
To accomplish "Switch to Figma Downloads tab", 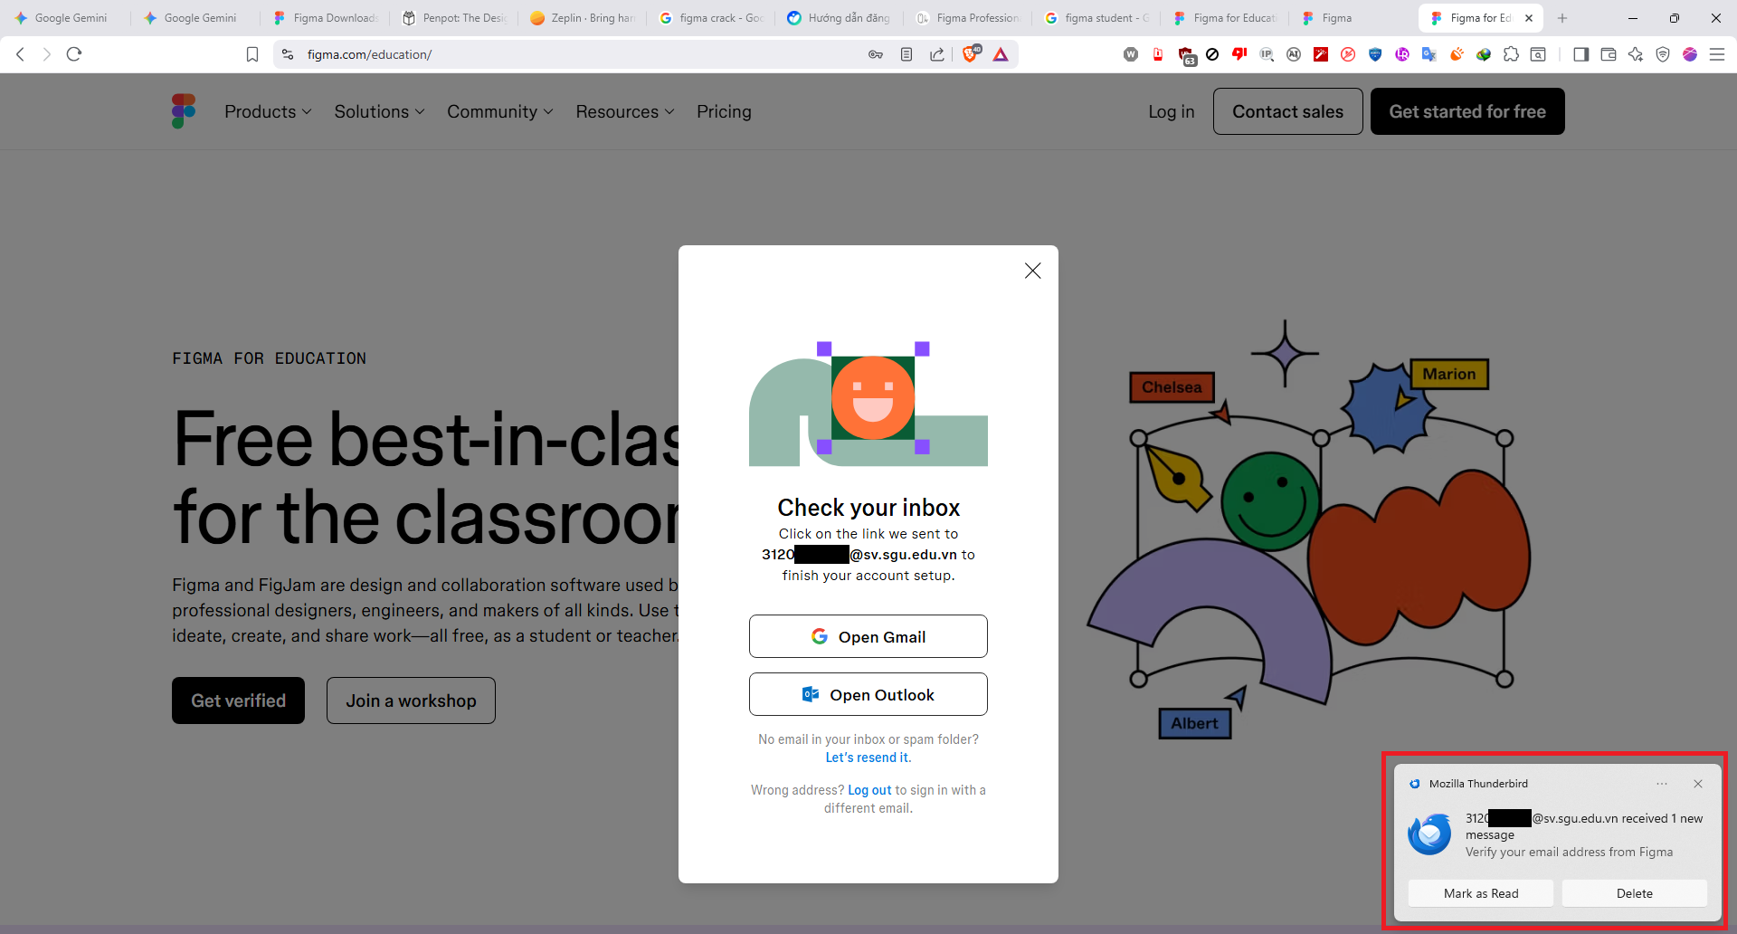I will pyautogui.click(x=327, y=18).
